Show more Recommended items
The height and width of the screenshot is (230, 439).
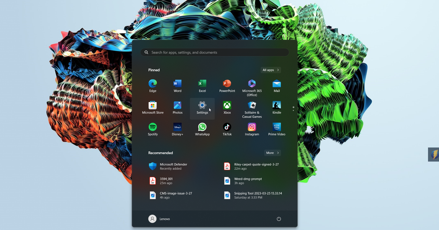(272, 152)
